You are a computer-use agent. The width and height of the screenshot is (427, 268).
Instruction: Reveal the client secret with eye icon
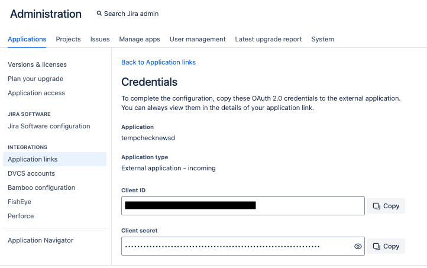click(358, 246)
